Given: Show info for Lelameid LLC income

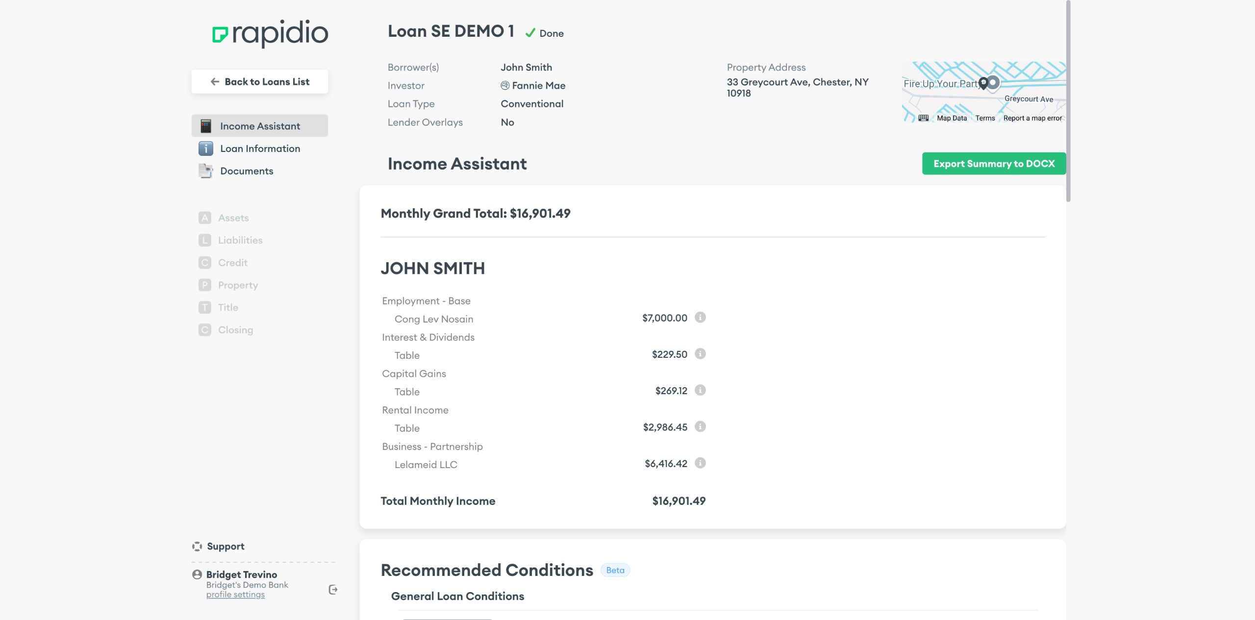Looking at the screenshot, I should [700, 463].
